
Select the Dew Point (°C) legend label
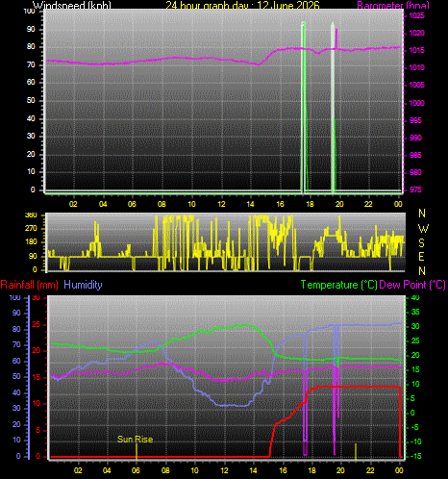412,285
